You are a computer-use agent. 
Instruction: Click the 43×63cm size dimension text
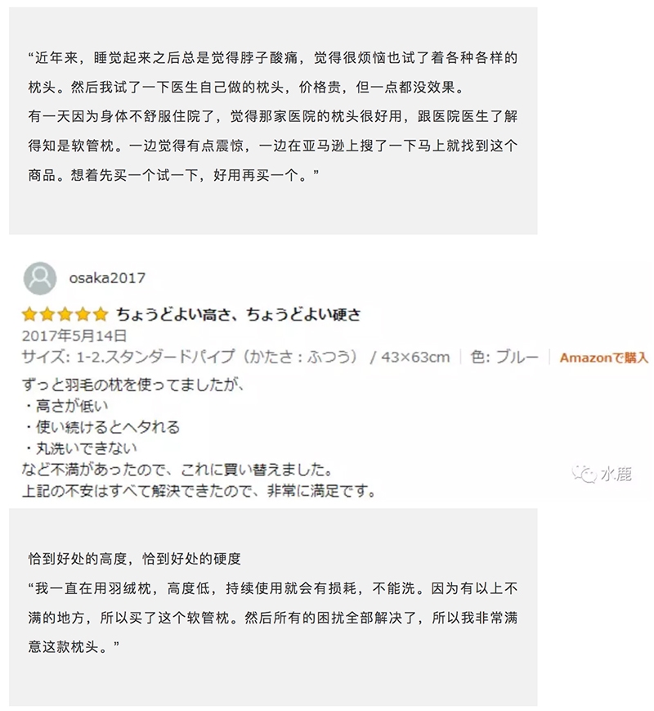click(415, 358)
